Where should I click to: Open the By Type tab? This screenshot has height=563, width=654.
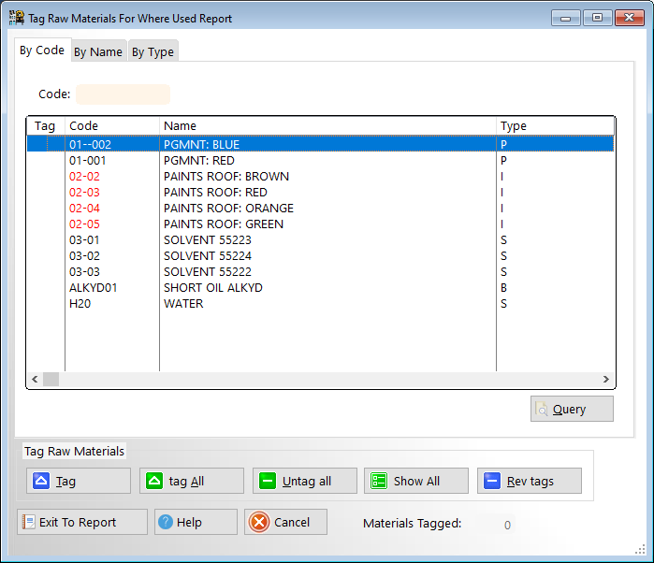(x=153, y=52)
